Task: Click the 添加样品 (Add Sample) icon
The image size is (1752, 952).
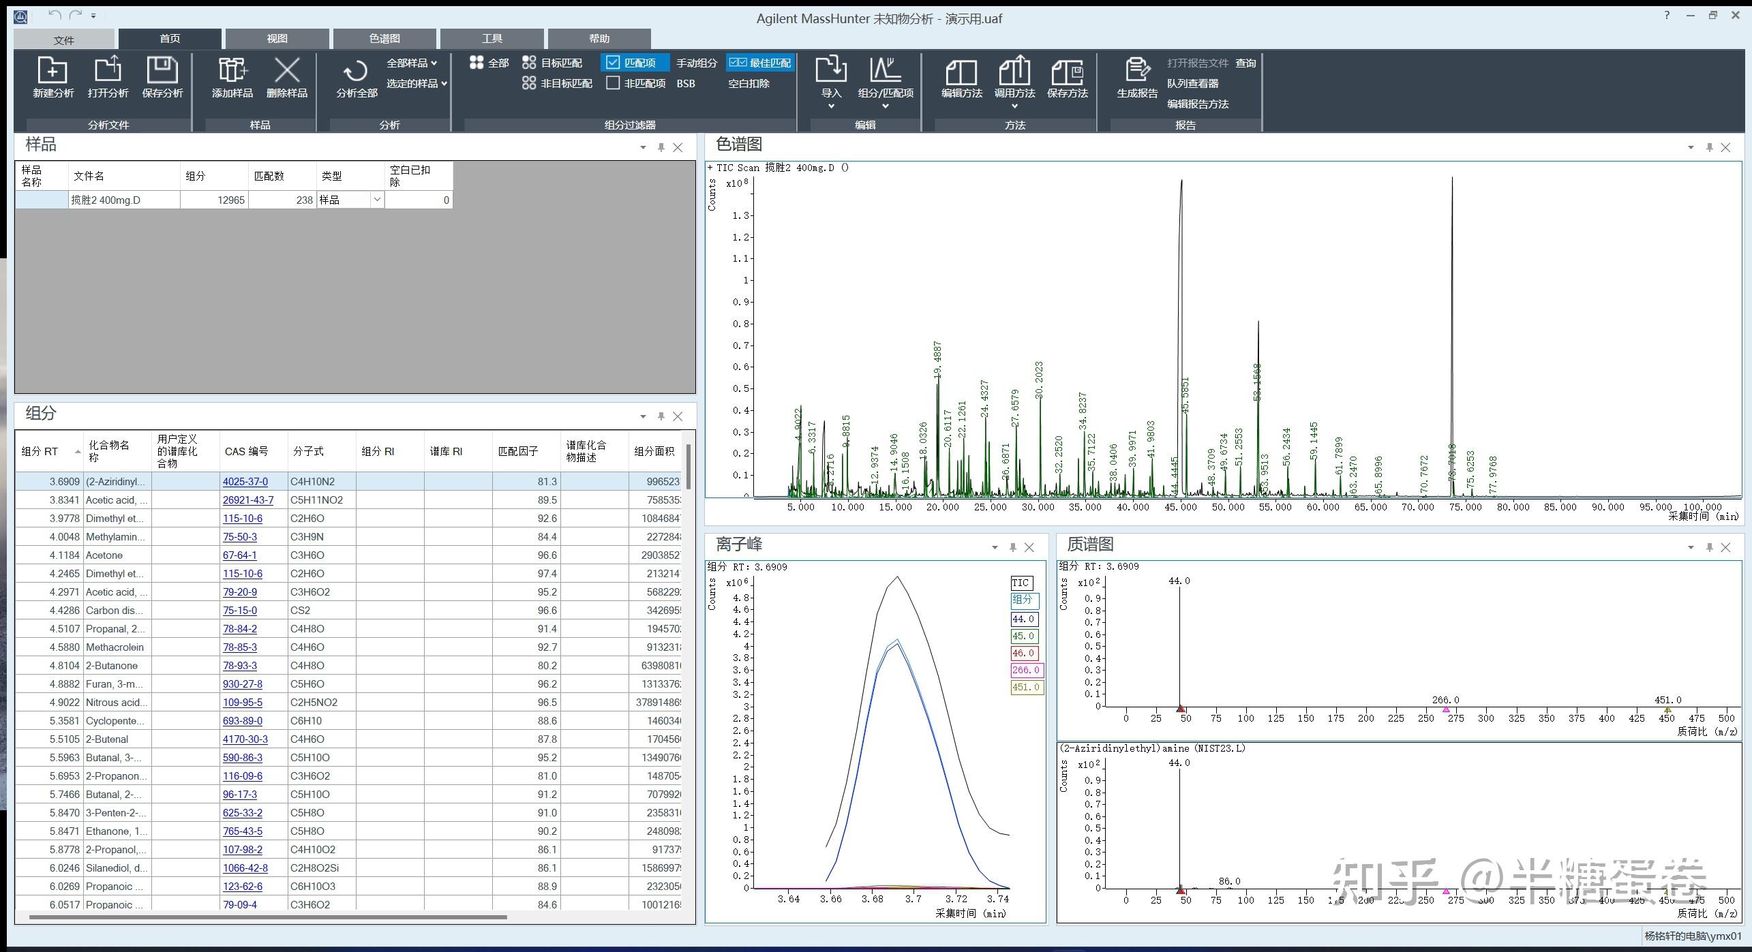Action: pyautogui.click(x=232, y=71)
